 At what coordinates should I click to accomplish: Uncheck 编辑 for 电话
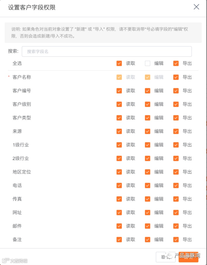[x=147, y=185]
